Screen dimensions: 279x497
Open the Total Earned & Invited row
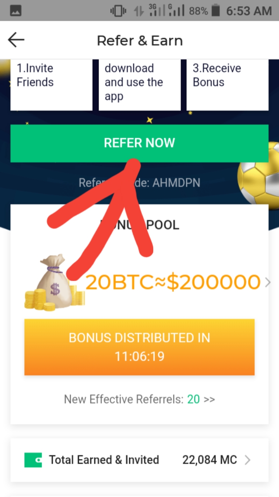coord(139,460)
